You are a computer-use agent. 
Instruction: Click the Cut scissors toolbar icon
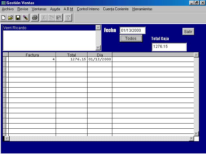point(44,18)
